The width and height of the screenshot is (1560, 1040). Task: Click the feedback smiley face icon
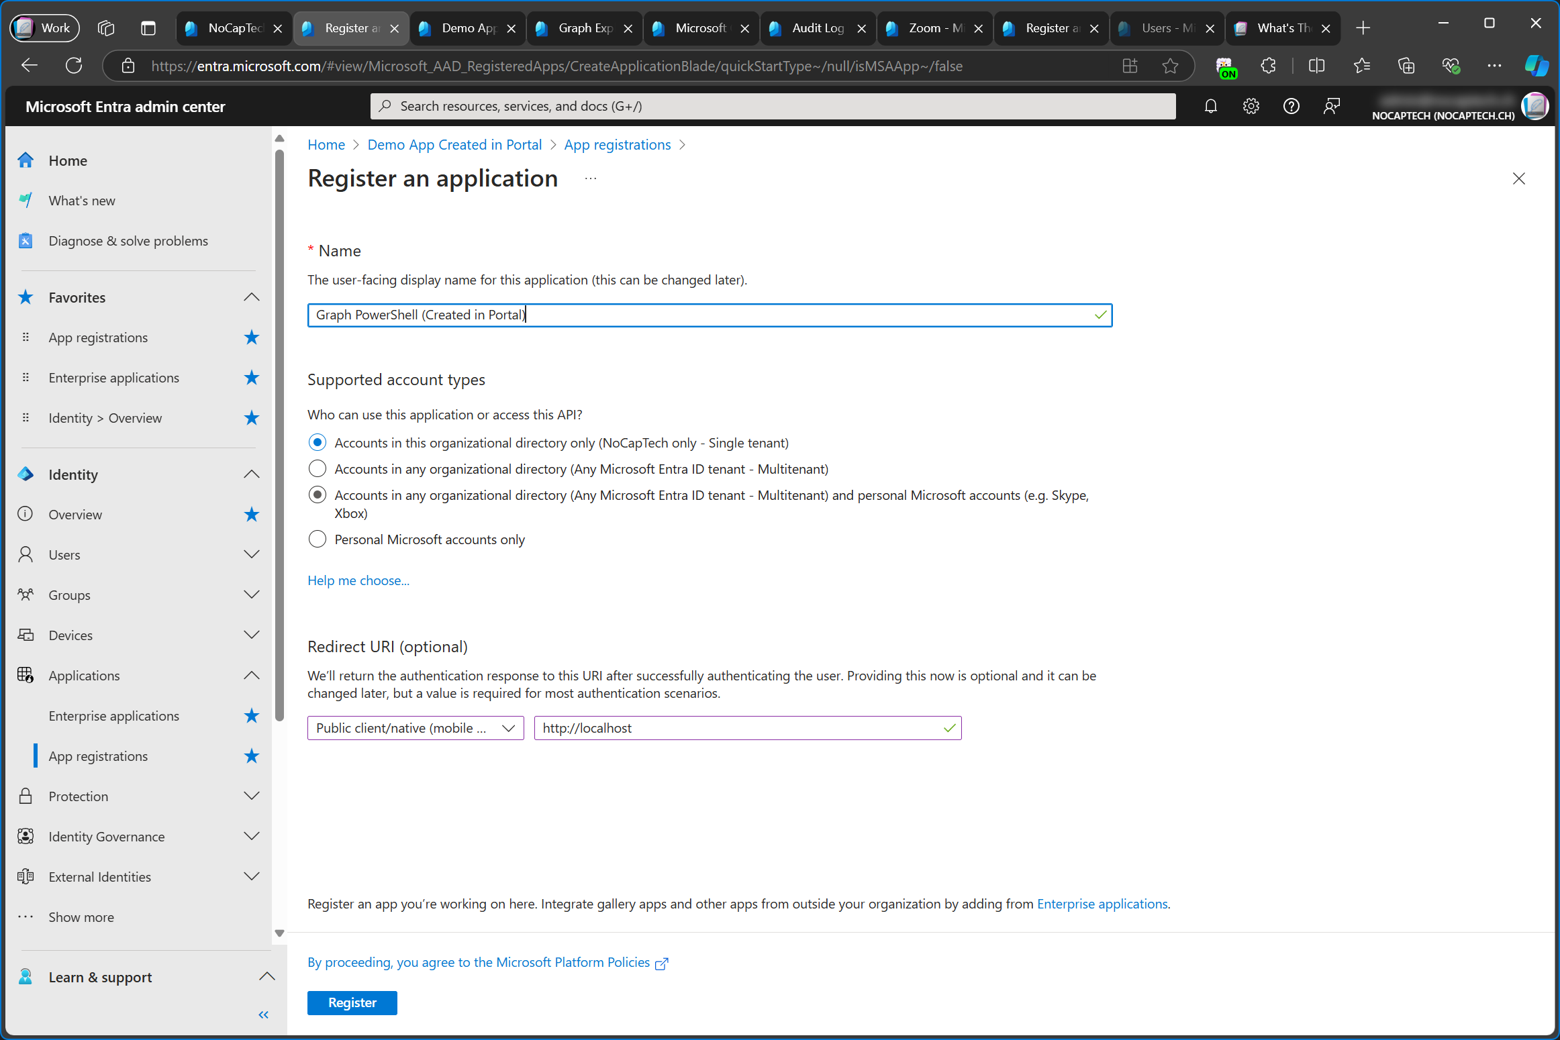tap(1331, 105)
